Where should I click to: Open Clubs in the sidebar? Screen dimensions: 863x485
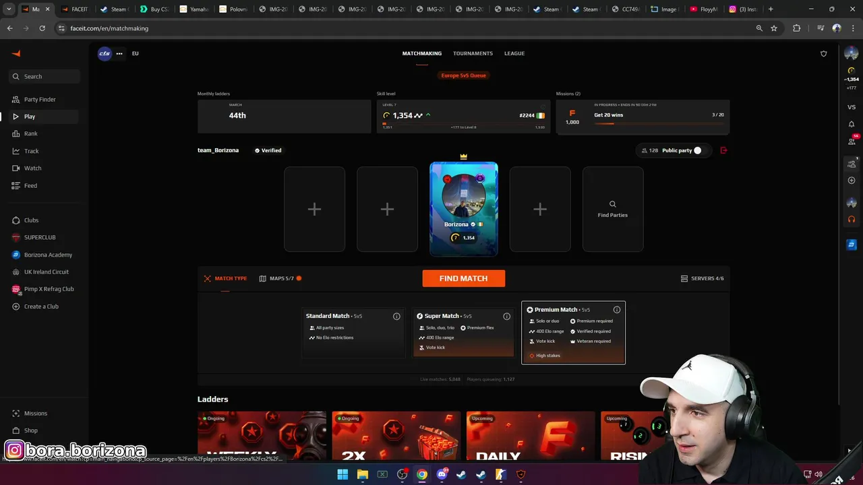click(31, 220)
